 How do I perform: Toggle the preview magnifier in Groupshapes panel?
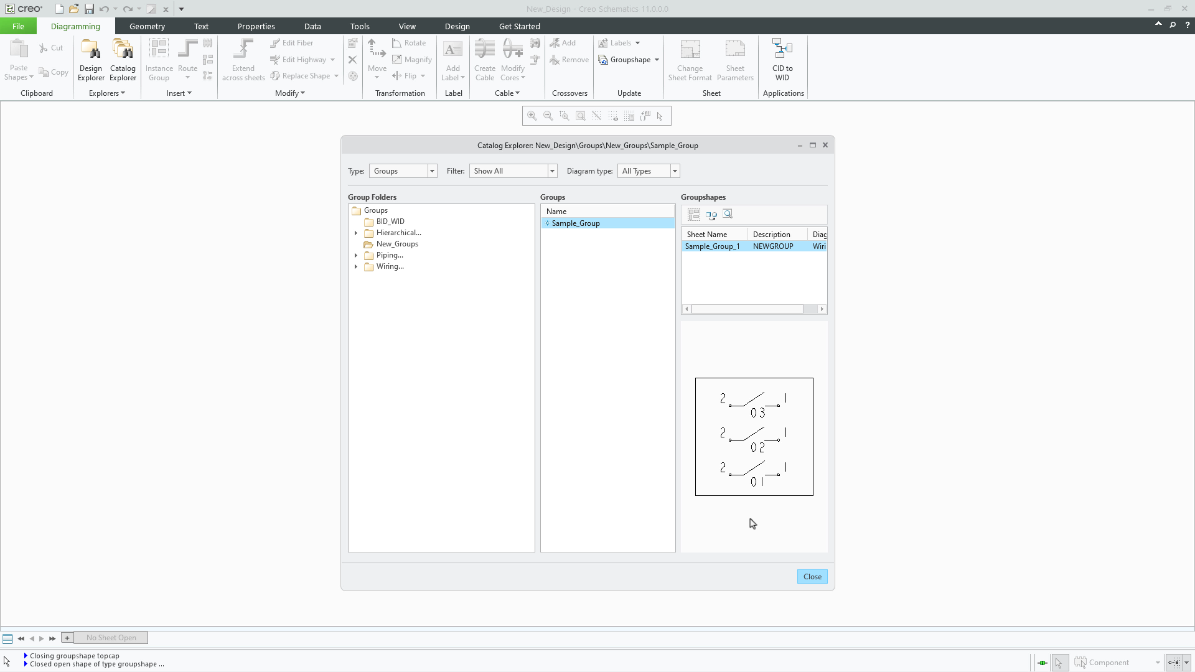click(x=727, y=214)
